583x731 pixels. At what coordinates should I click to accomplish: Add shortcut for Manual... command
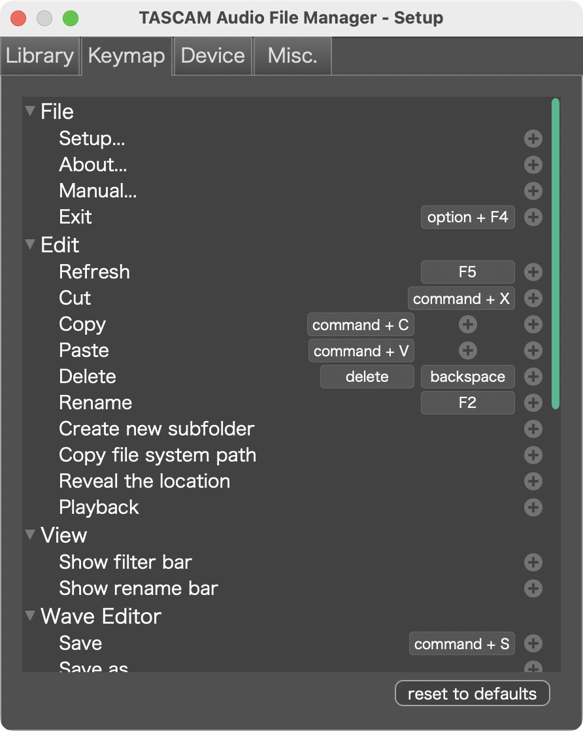(533, 191)
